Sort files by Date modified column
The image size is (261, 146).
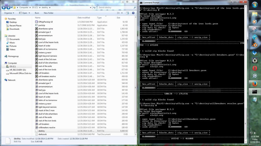pyautogui.click(x=86, y=17)
